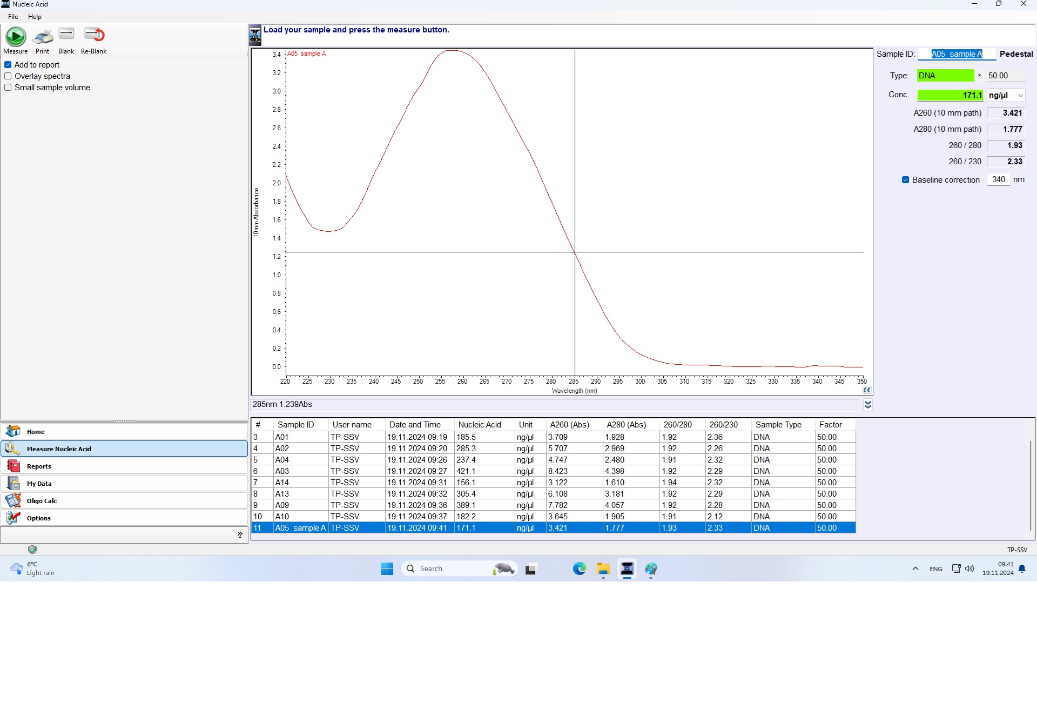Open the Oligo Calc tool
The width and height of the screenshot is (1037, 709).
(42, 500)
